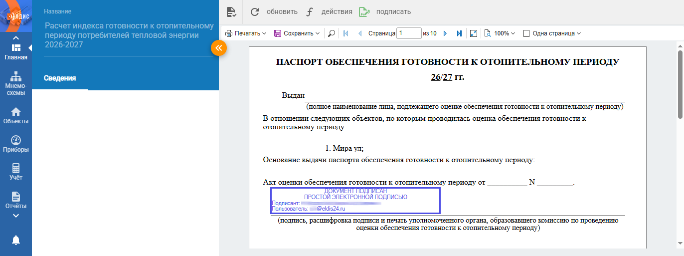Collapse sidebar menu with up chevron
Image resolution: width=684 pixels, height=256 pixels.
pyautogui.click(x=16, y=38)
